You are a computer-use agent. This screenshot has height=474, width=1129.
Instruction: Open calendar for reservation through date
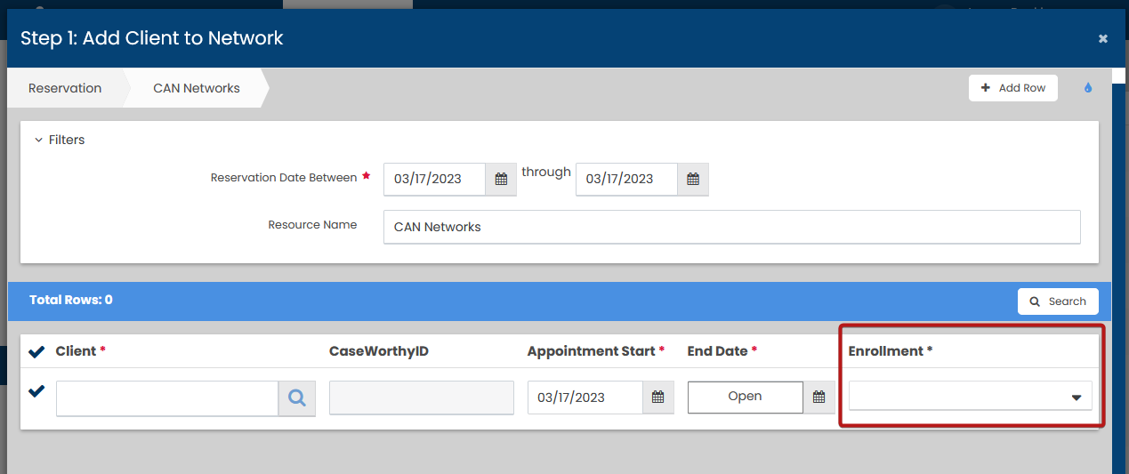(x=693, y=179)
